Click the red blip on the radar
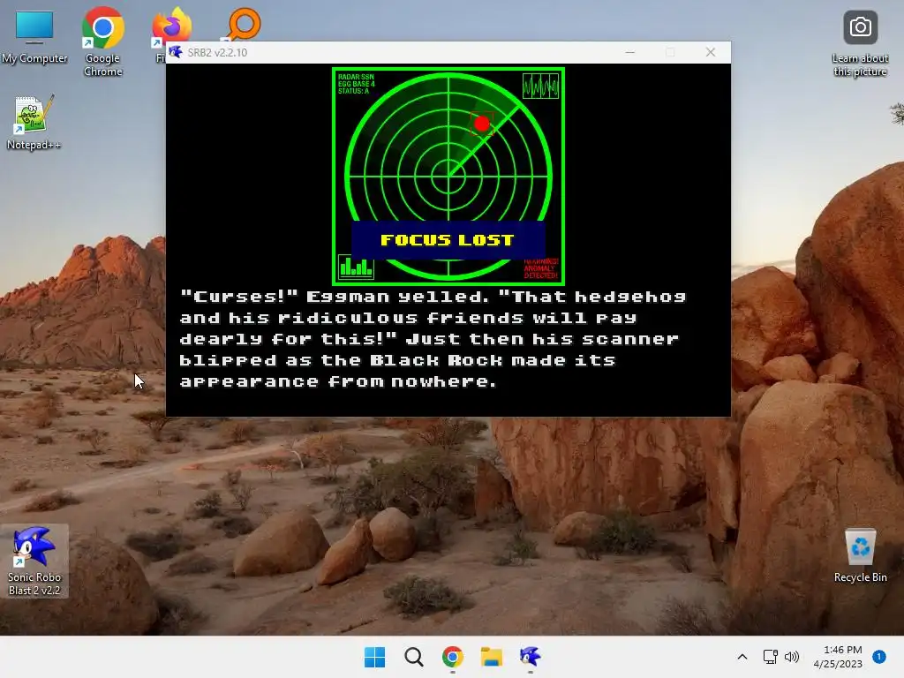 click(x=482, y=124)
